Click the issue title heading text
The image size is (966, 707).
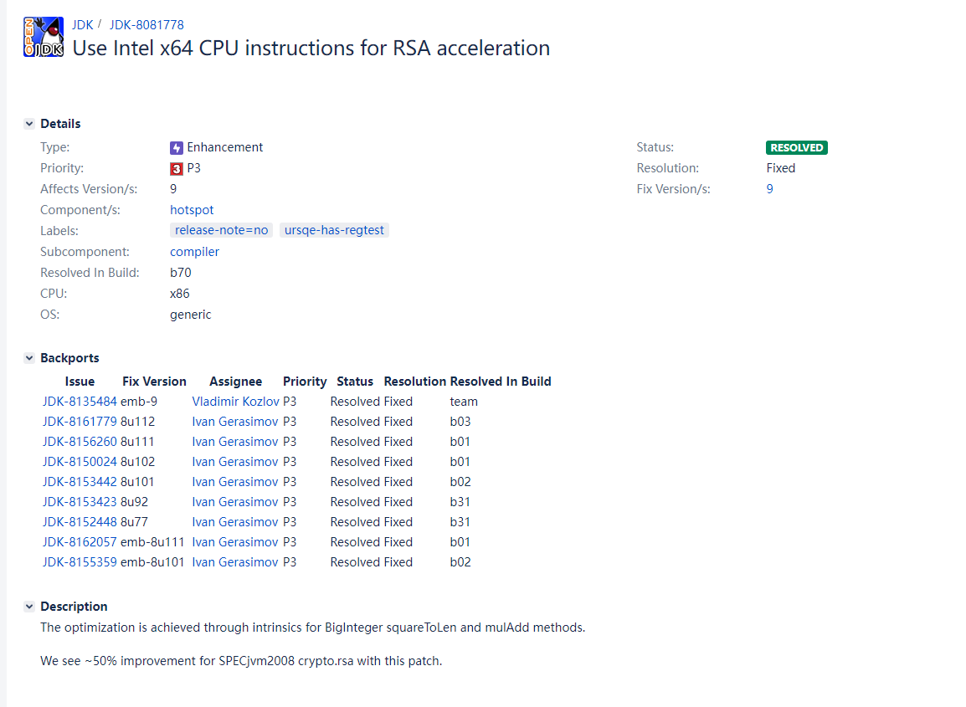tap(311, 49)
